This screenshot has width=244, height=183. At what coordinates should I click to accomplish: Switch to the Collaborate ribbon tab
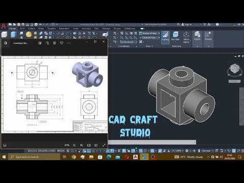pyautogui.click(x=130, y=28)
